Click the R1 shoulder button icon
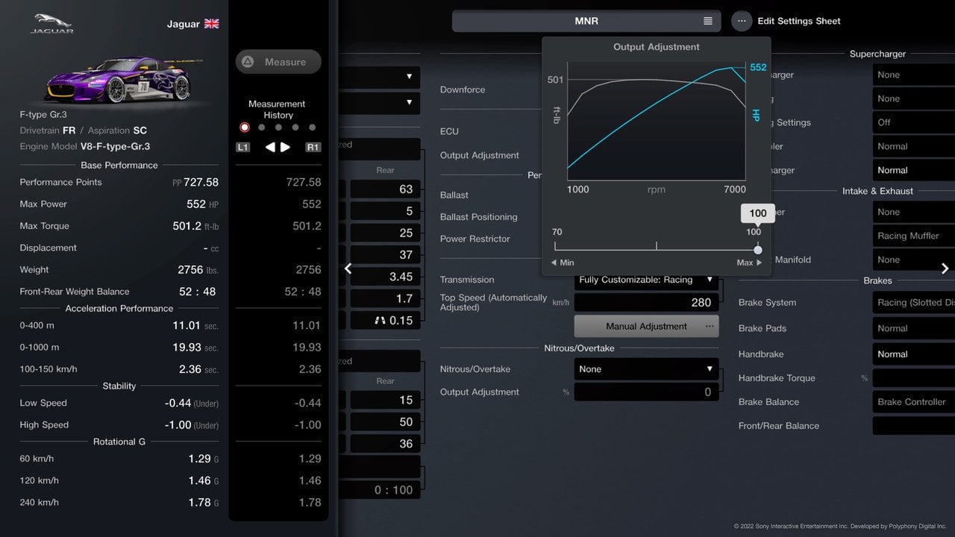955x537 pixels. click(313, 148)
